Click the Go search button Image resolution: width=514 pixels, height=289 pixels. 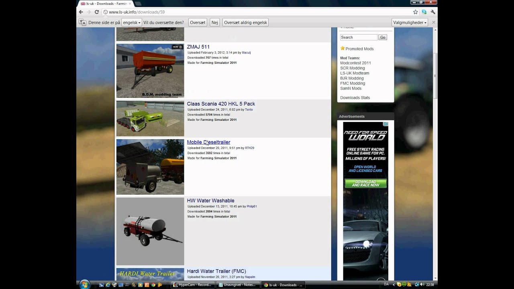pos(383,37)
